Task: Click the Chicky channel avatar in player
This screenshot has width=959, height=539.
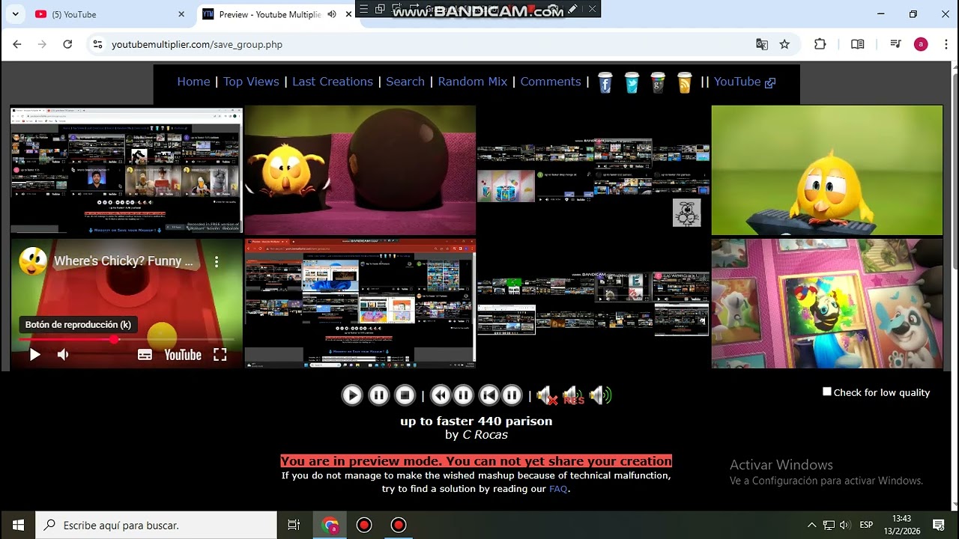Action: 33,261
